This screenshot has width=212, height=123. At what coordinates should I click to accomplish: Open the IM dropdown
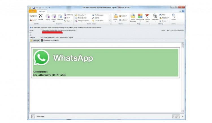pos(67,18)
